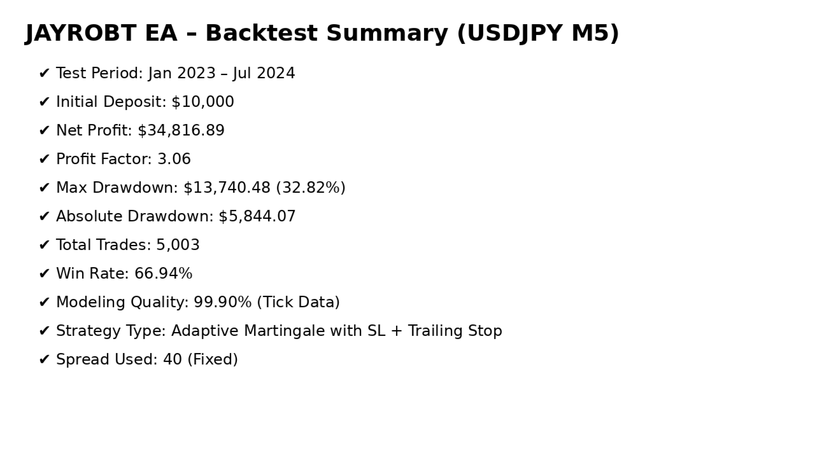Image resolution: width=815 pixels, height=458 pixels.
Task: Click the Total Trades 5,003 text
Action: [128, 246]
